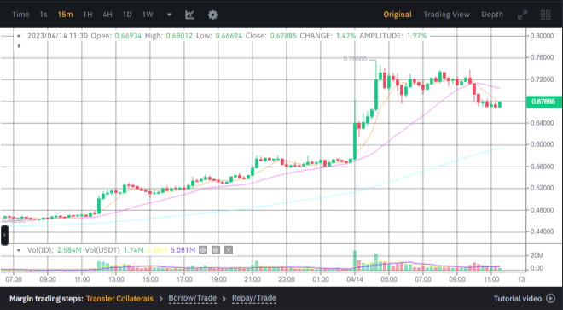Collapse the OHLC info row arrow
This screenshot has height=310, width=563.
[x=19, y=36]
